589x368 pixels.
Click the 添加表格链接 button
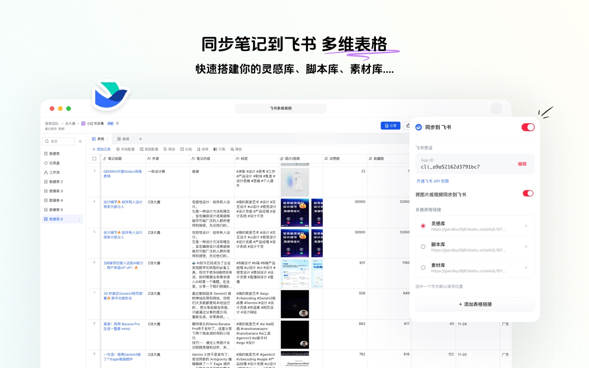click(475, 304)
